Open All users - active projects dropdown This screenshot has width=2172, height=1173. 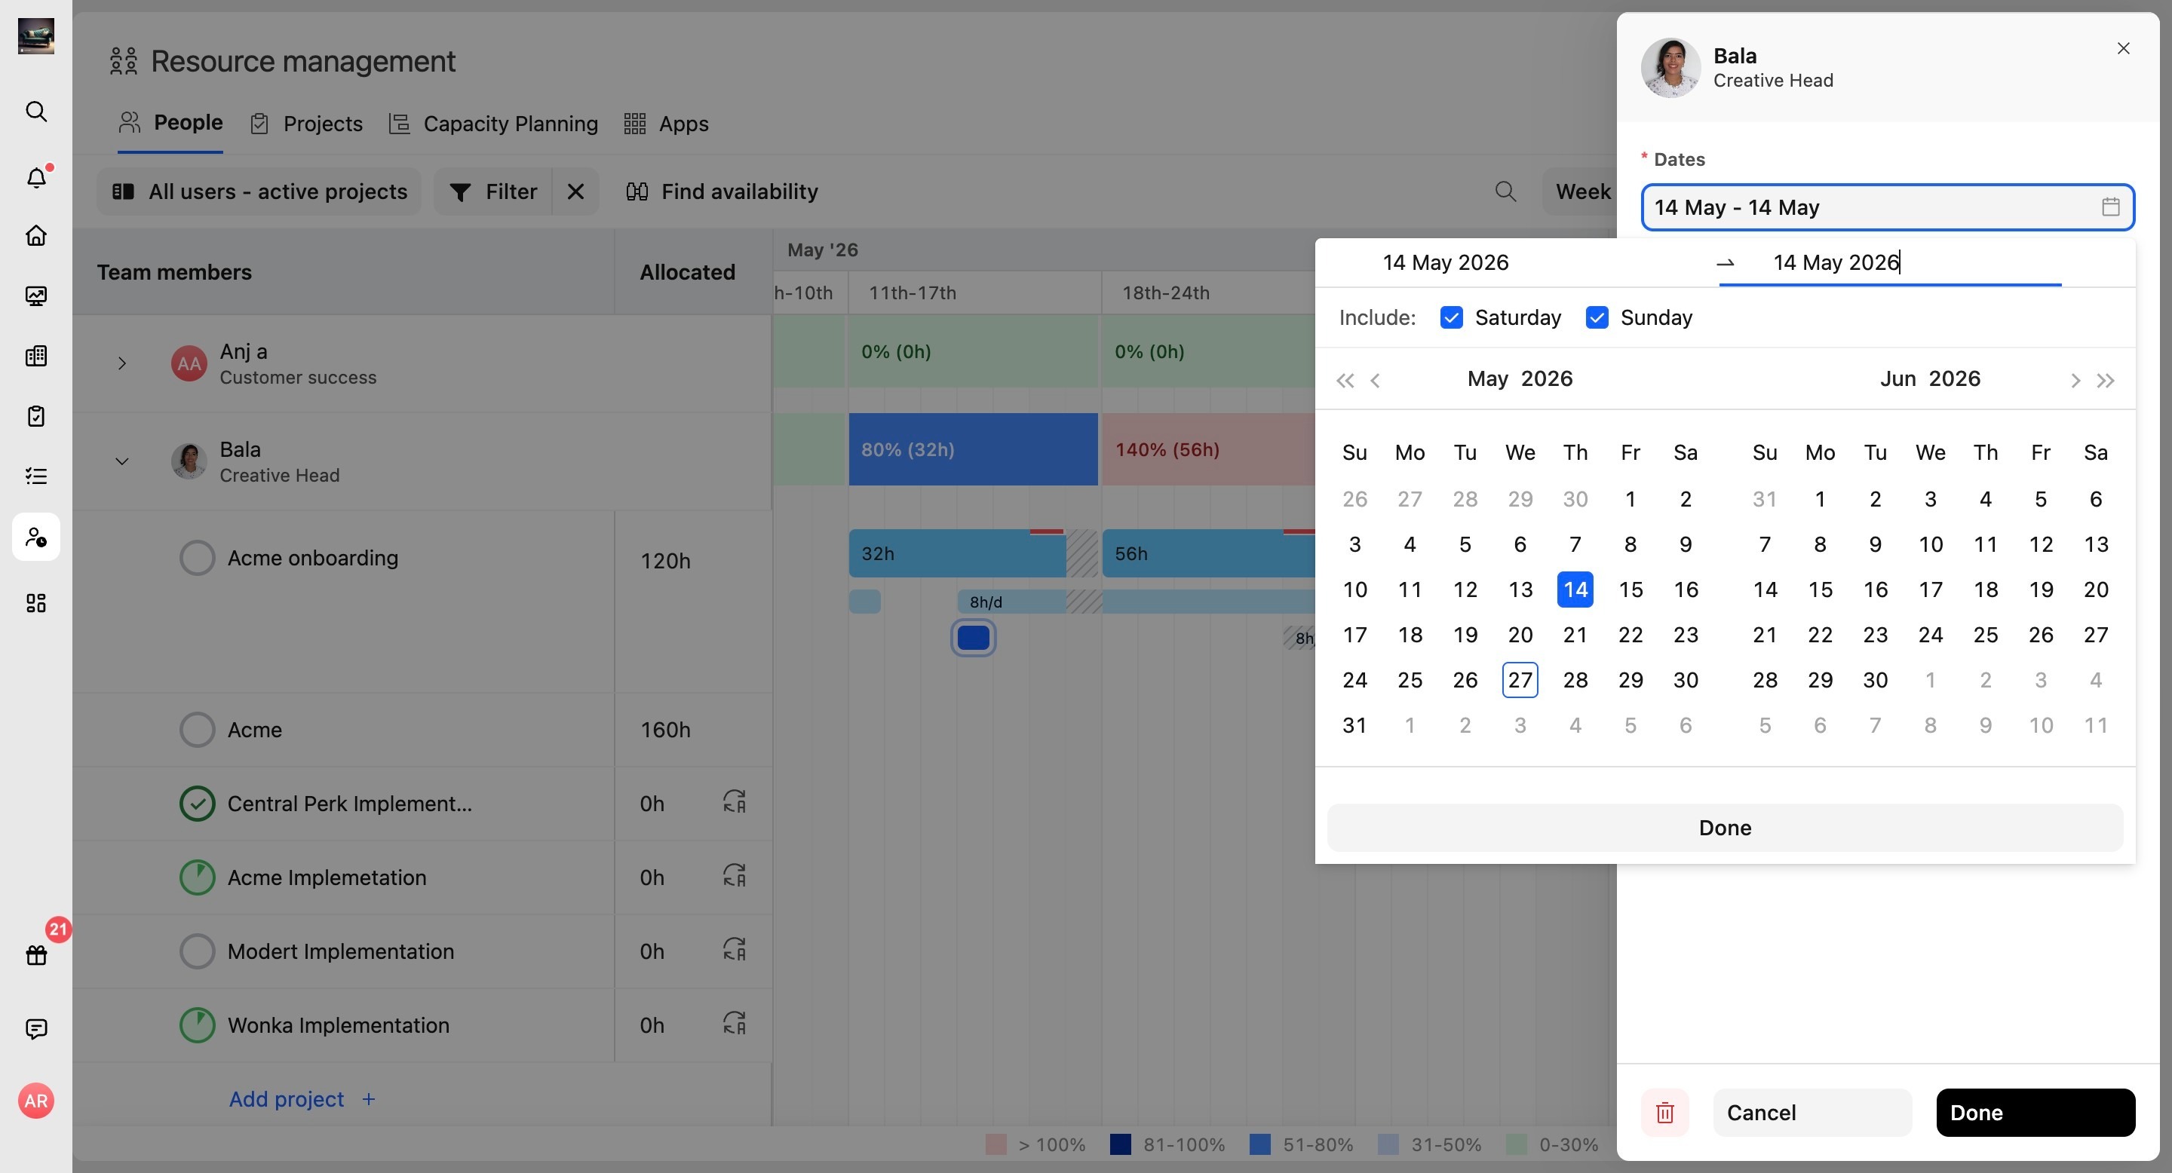[x=259, y=192]
